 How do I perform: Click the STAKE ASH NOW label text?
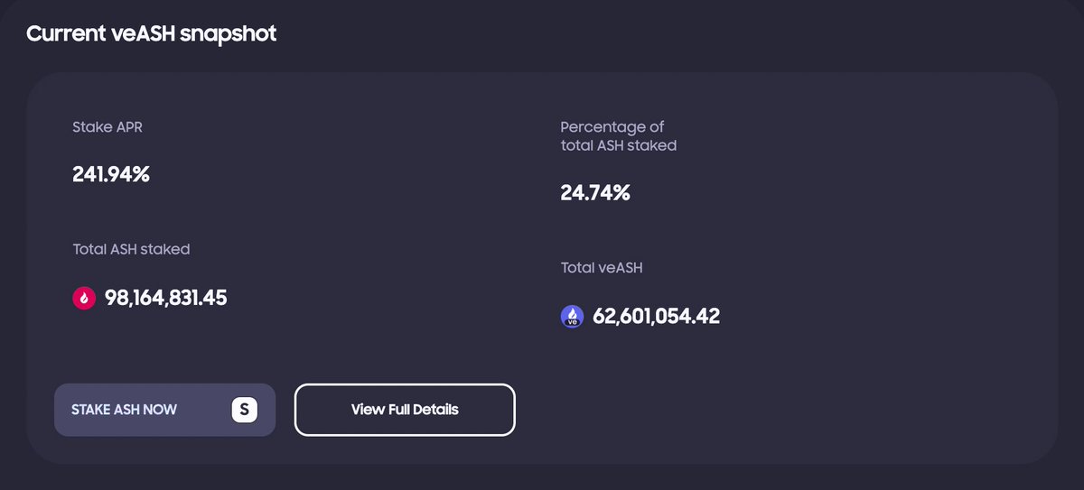(x=124, y=410)
